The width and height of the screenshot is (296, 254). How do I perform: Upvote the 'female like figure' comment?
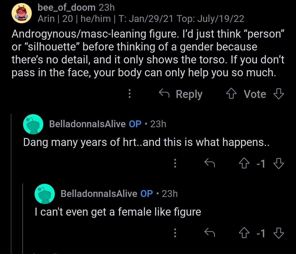click(244, 233)
